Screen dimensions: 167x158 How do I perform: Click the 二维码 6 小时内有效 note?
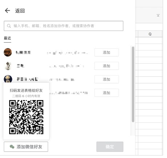click(26, 96)
